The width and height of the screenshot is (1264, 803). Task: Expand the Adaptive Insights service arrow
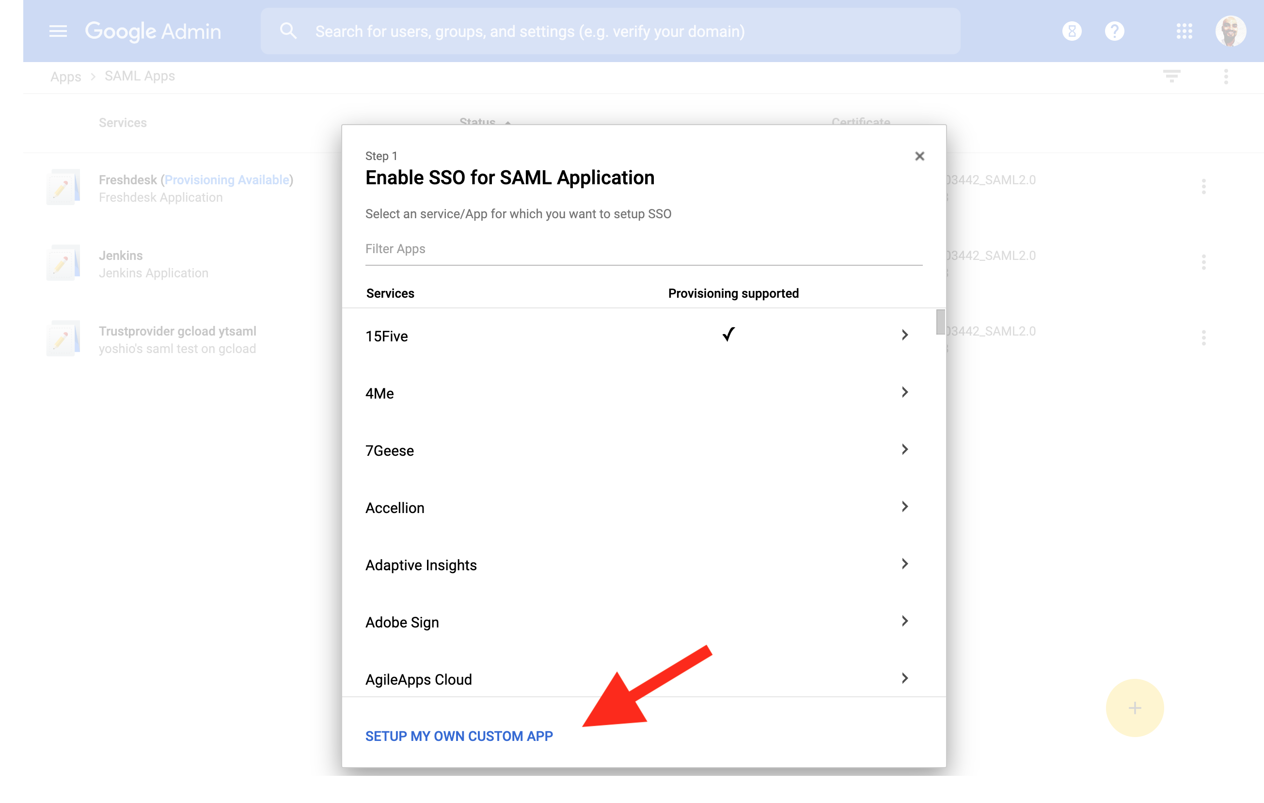click(x=904, y=563)
